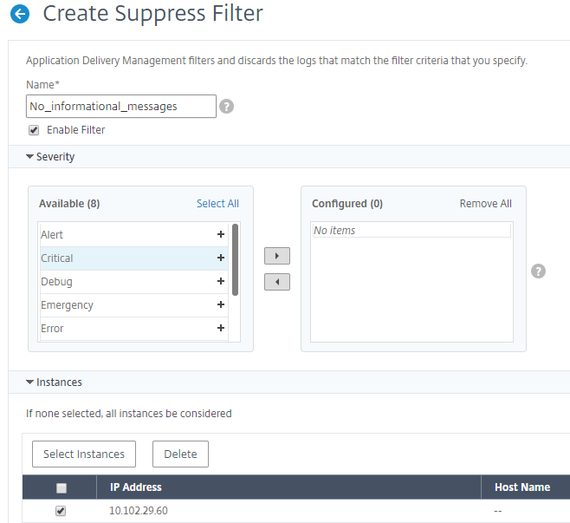Click the filter Name input field
This screenshot has width=570, height=523.
(121, 107)
